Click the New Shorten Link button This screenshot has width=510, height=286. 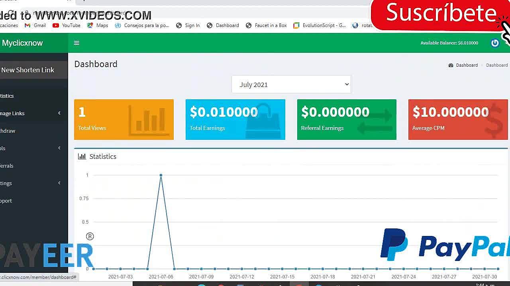[x=33, y=70]
